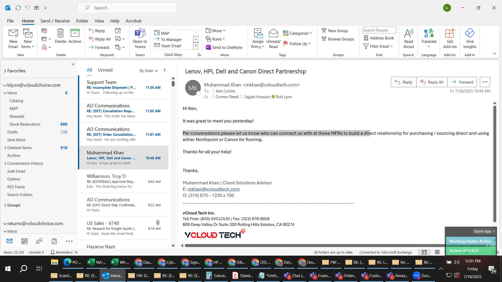Image resolution: width=502 pixels, height=282 pixels.
Task: Open Viva Insights
Action: pyautogui.click(x=470, y=39)
